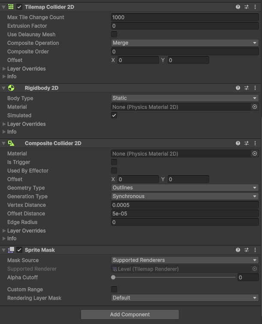
Task: Click the Extrusion Factor field
Action: (x=185, y=26)
